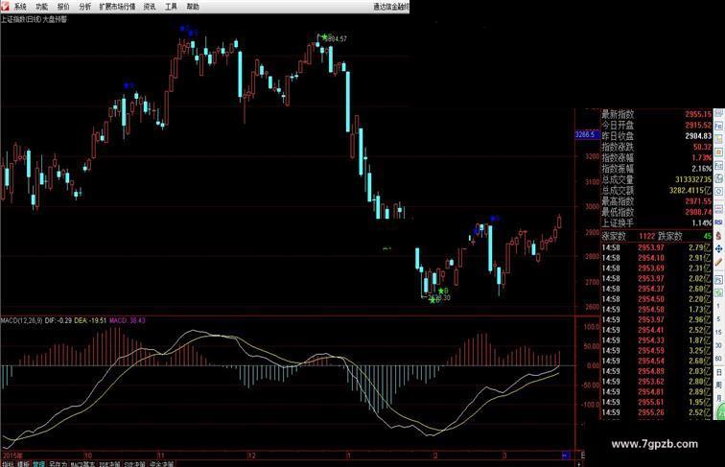The image size is (725, 467).
Task: Click the tick row priced 2955.26
Action: click(657, 412)
